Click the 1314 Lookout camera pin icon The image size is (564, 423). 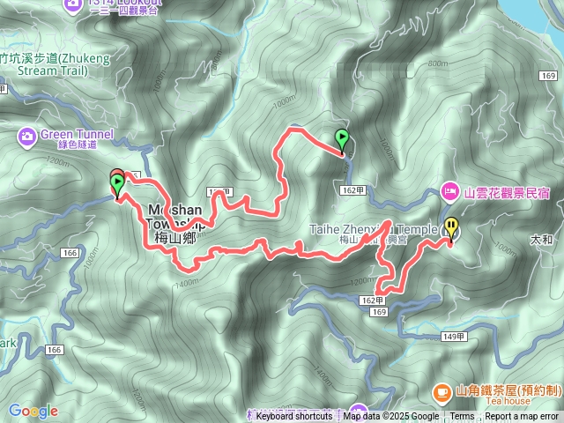(x=72, y=5)
